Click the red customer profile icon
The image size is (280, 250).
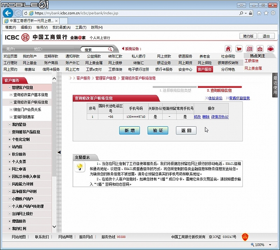click(249, 49)
